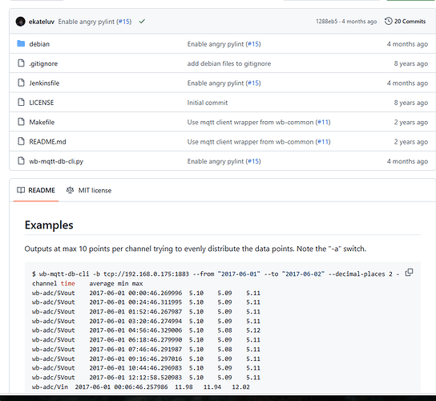Switch to the MIT license tab
Screen dimensions: 436x401
tap(89, 190)
